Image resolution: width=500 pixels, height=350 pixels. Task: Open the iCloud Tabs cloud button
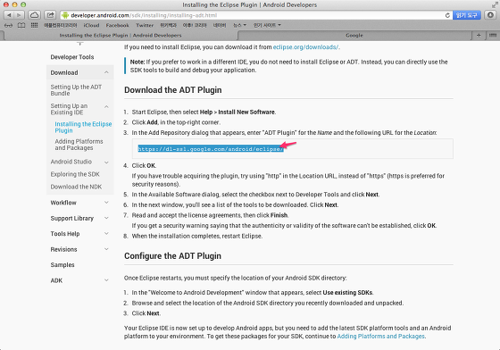click(35, 15)
